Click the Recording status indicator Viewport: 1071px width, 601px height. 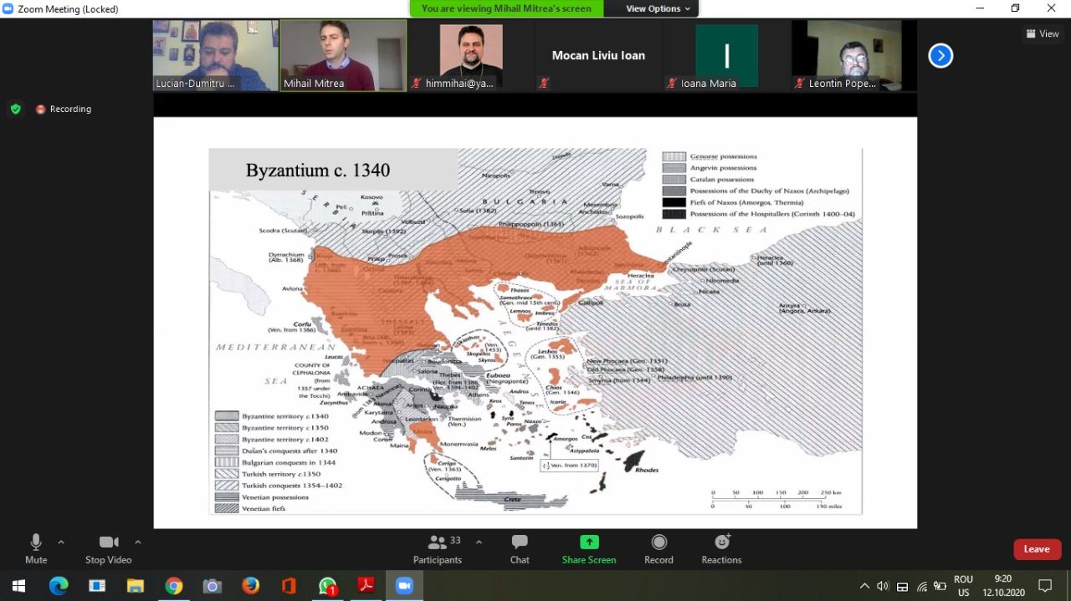[x=64, y=109]
